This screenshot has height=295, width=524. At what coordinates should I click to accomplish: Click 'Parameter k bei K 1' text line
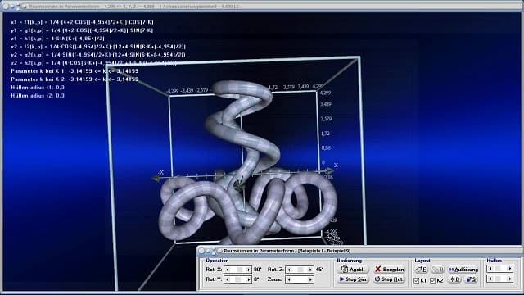tap(75, 71)
